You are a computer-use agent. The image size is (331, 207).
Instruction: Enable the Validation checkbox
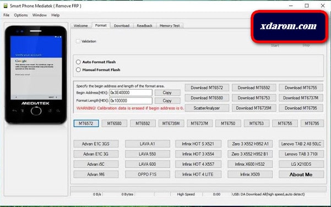pos(78,41)
